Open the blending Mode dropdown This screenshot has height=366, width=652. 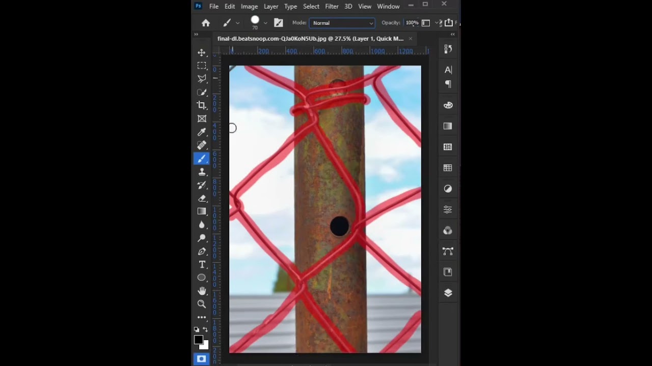[342, 23]
